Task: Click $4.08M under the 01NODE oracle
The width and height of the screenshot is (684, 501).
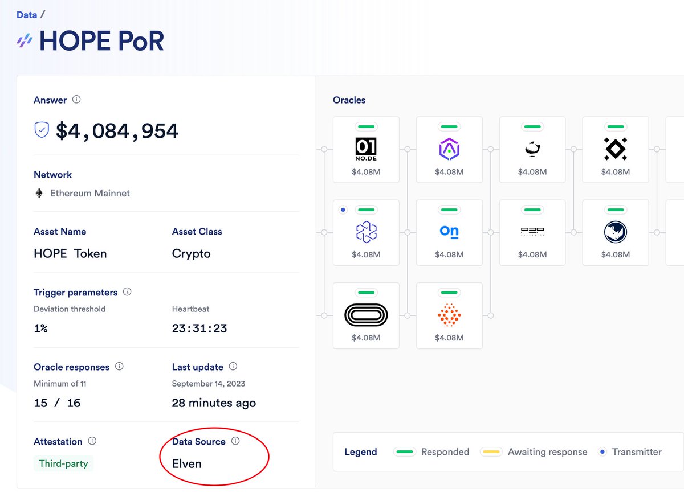Action: [x=366, y=171]
